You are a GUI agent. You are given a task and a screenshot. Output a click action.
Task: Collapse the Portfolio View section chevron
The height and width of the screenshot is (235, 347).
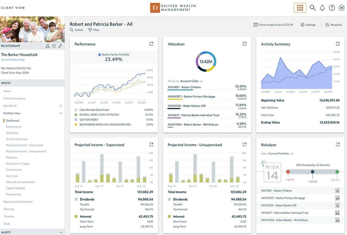point(61,113)
